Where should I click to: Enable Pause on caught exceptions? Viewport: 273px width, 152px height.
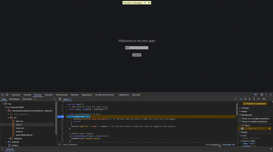[x=240, y=121]
